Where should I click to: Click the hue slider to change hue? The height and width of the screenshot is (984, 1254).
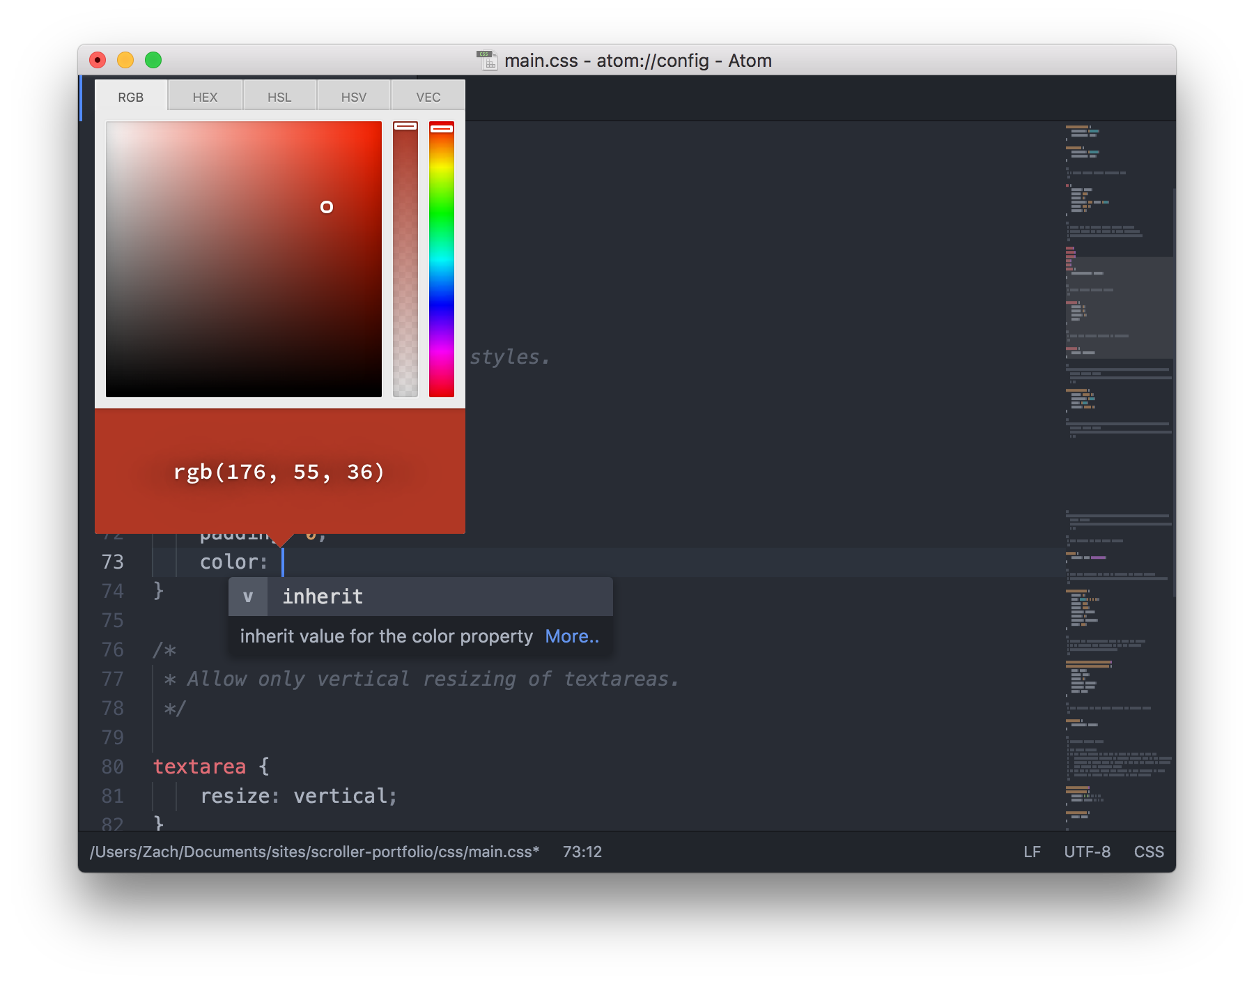click(442, 279)
